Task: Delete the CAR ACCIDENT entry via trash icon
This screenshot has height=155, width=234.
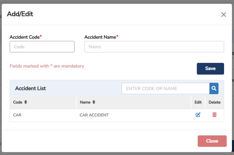Action: click(x=214, y=115)
